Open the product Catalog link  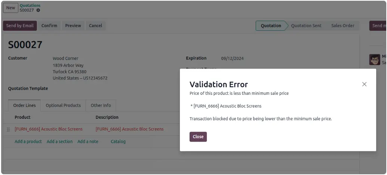tap(118, 142)
